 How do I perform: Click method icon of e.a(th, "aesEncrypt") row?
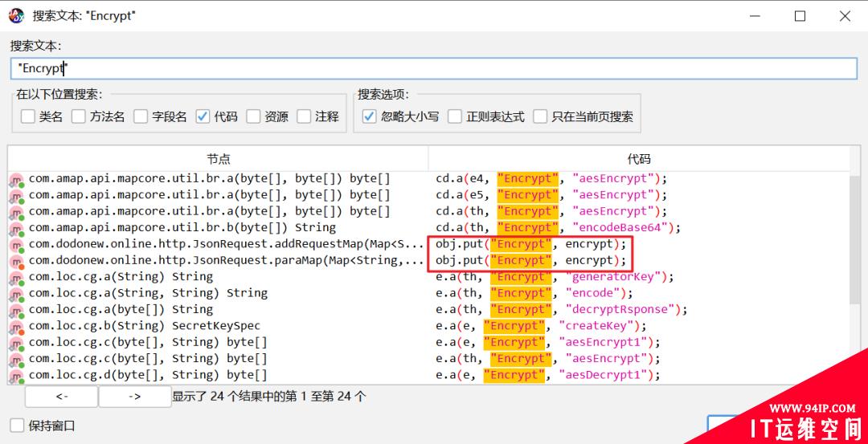[17, 359]
